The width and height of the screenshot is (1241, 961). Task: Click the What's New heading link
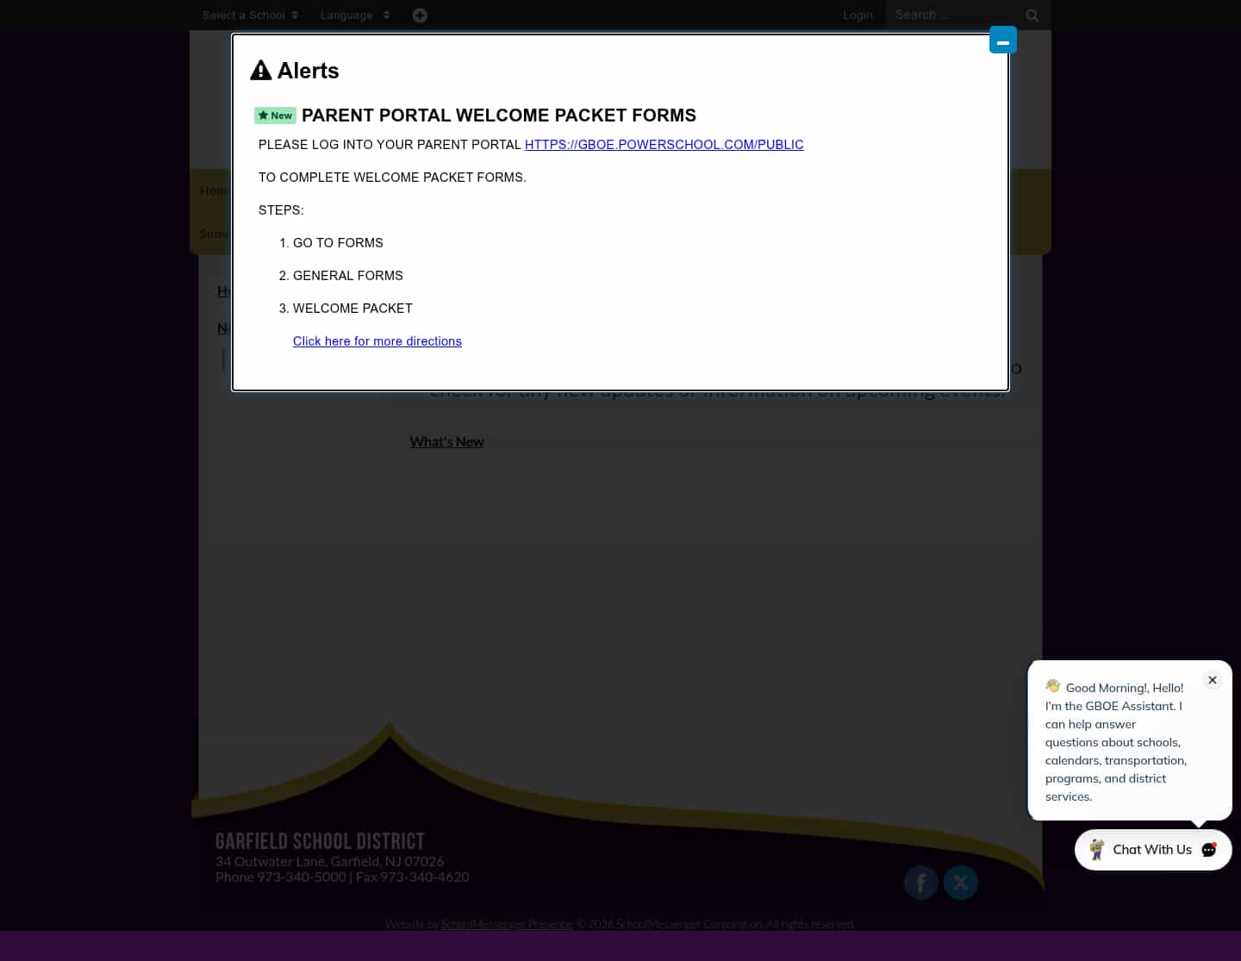click(446, 441)
